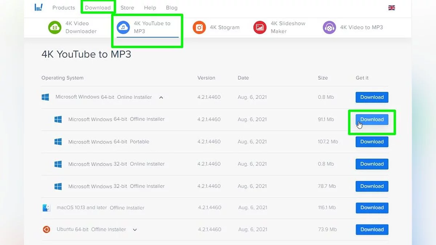The width and height of the screenshot is (436, 245).
Task: Download Windows 32-bit Online Installer
Action: click(x=372, y=164)
